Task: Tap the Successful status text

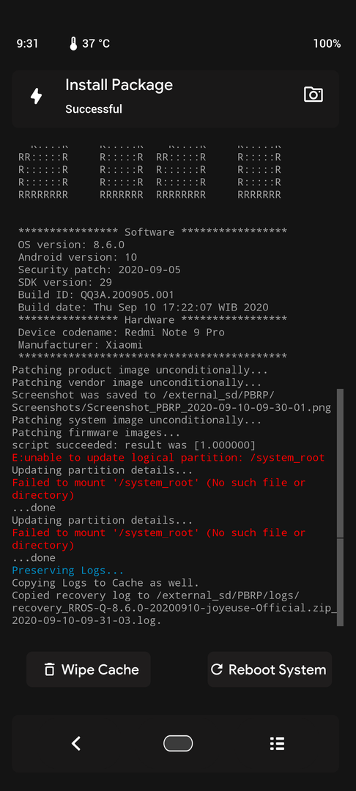Action: pos(94,108)
